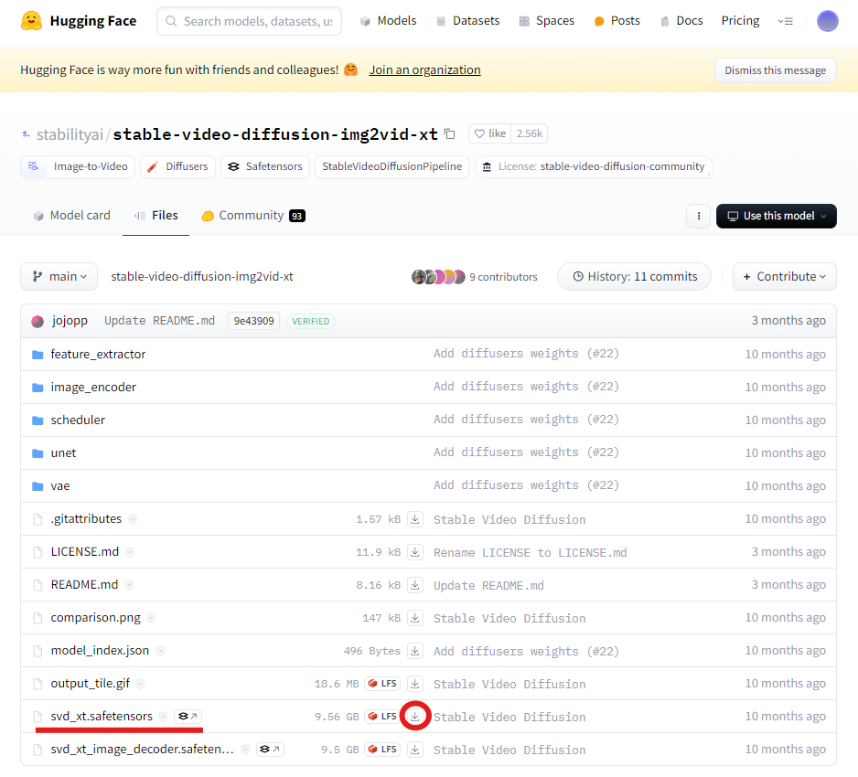Click the StableVideoDiffusionPipeline tag
This screenshot has height=777, width=858.
pyautogui.click(x=391, y=166)
